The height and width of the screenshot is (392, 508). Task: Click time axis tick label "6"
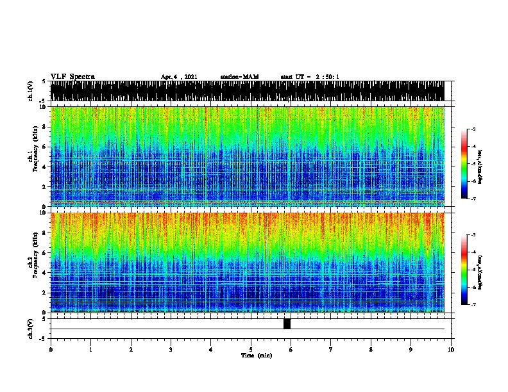pyautogui.click(x=291, y=349)
